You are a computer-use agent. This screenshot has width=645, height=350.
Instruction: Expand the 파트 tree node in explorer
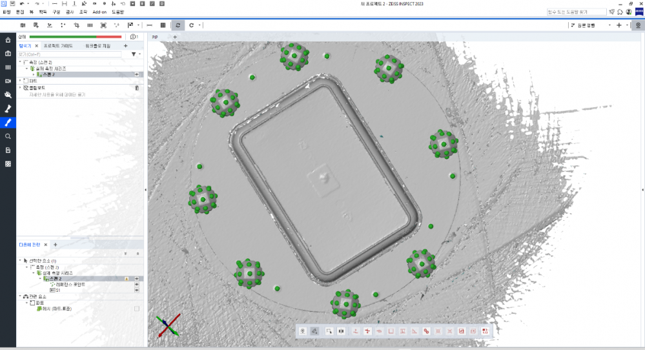(x=19, y=81)
